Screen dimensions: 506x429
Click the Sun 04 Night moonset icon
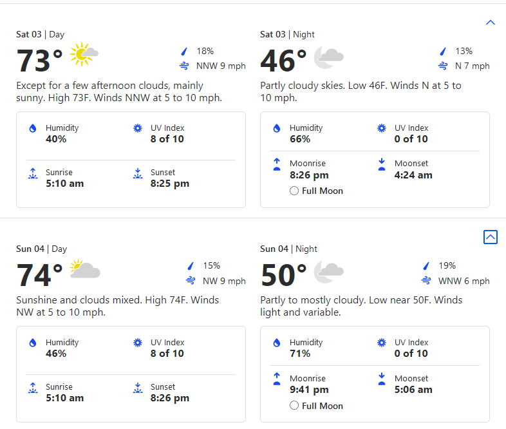(x=382, y=379)
